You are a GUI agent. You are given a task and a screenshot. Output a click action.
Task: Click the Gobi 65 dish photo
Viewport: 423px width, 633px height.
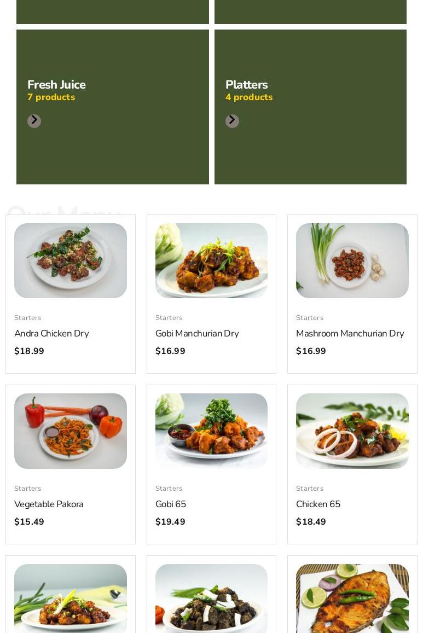(211, 431)
